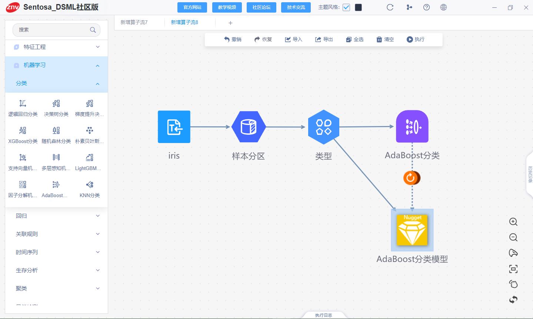Click the search magnifier icon
The image size is (533, 319).
93,30
